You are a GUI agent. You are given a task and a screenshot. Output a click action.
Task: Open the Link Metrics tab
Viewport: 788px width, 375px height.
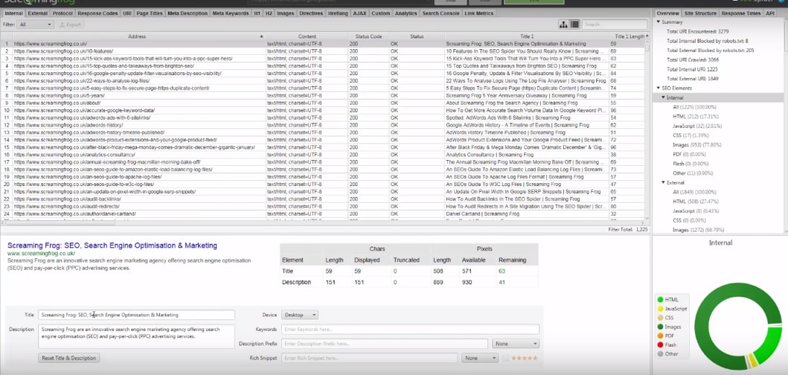478,13
